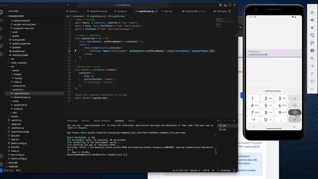Open SplashScreen.js in Explorer tree

pyautogui.click(x=22, y=97)
